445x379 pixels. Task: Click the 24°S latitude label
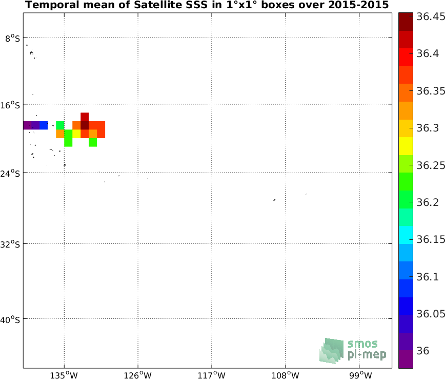10,174
